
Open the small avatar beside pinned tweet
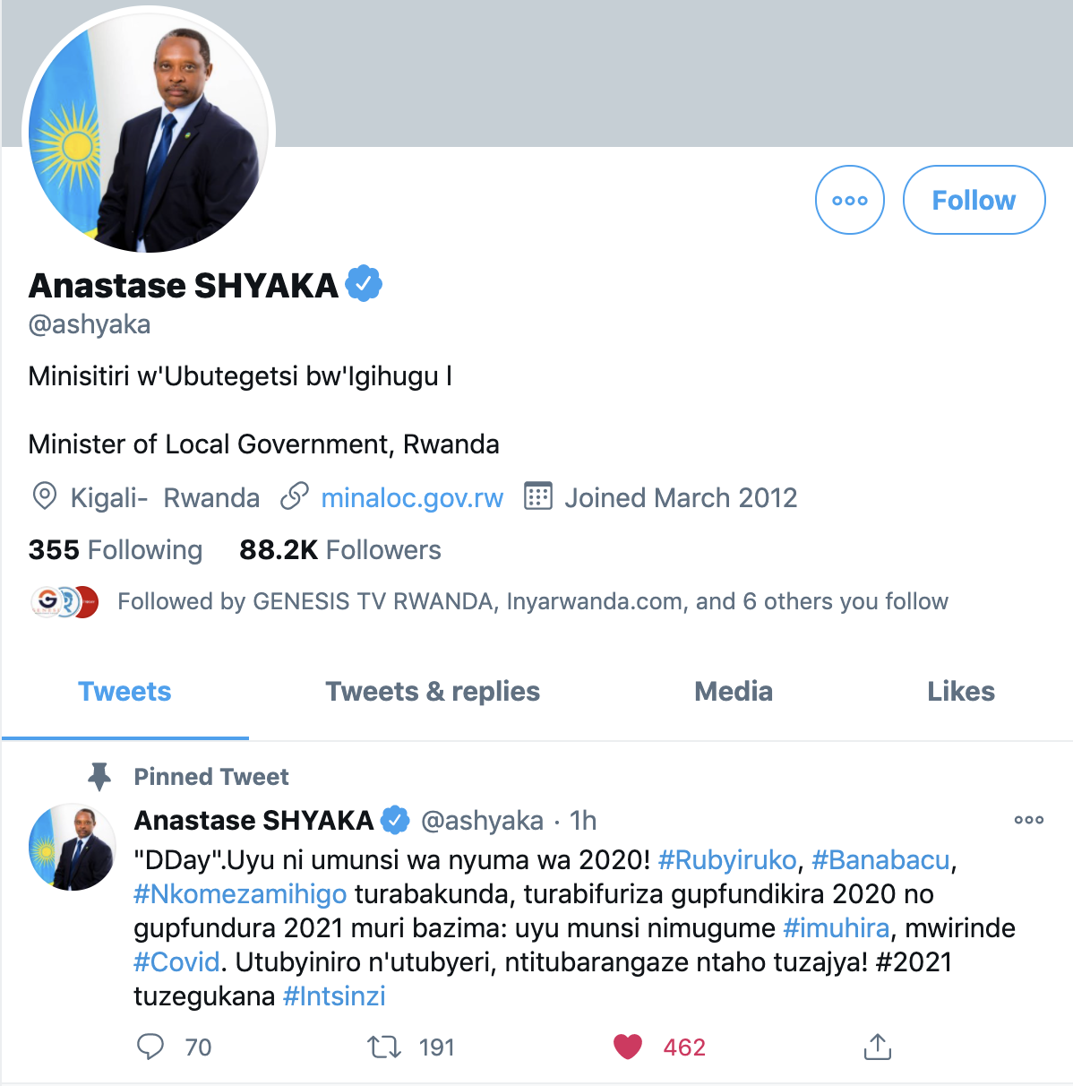(73, 847)
